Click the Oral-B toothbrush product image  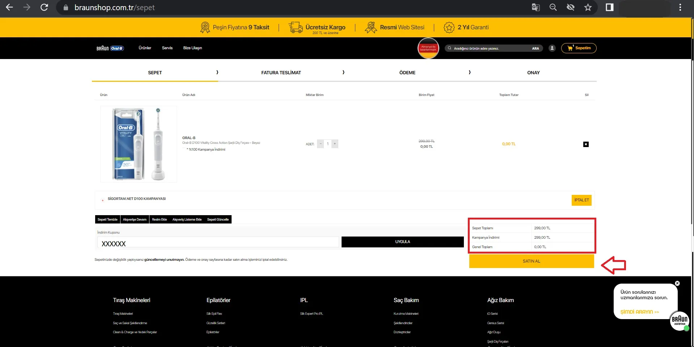[139, 144]
